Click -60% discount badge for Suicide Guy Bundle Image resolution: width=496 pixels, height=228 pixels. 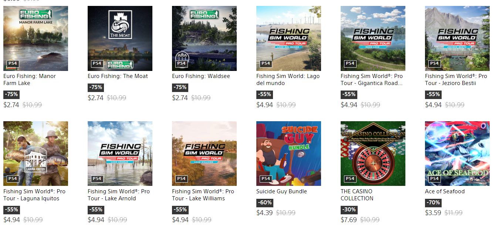(264, 203)
